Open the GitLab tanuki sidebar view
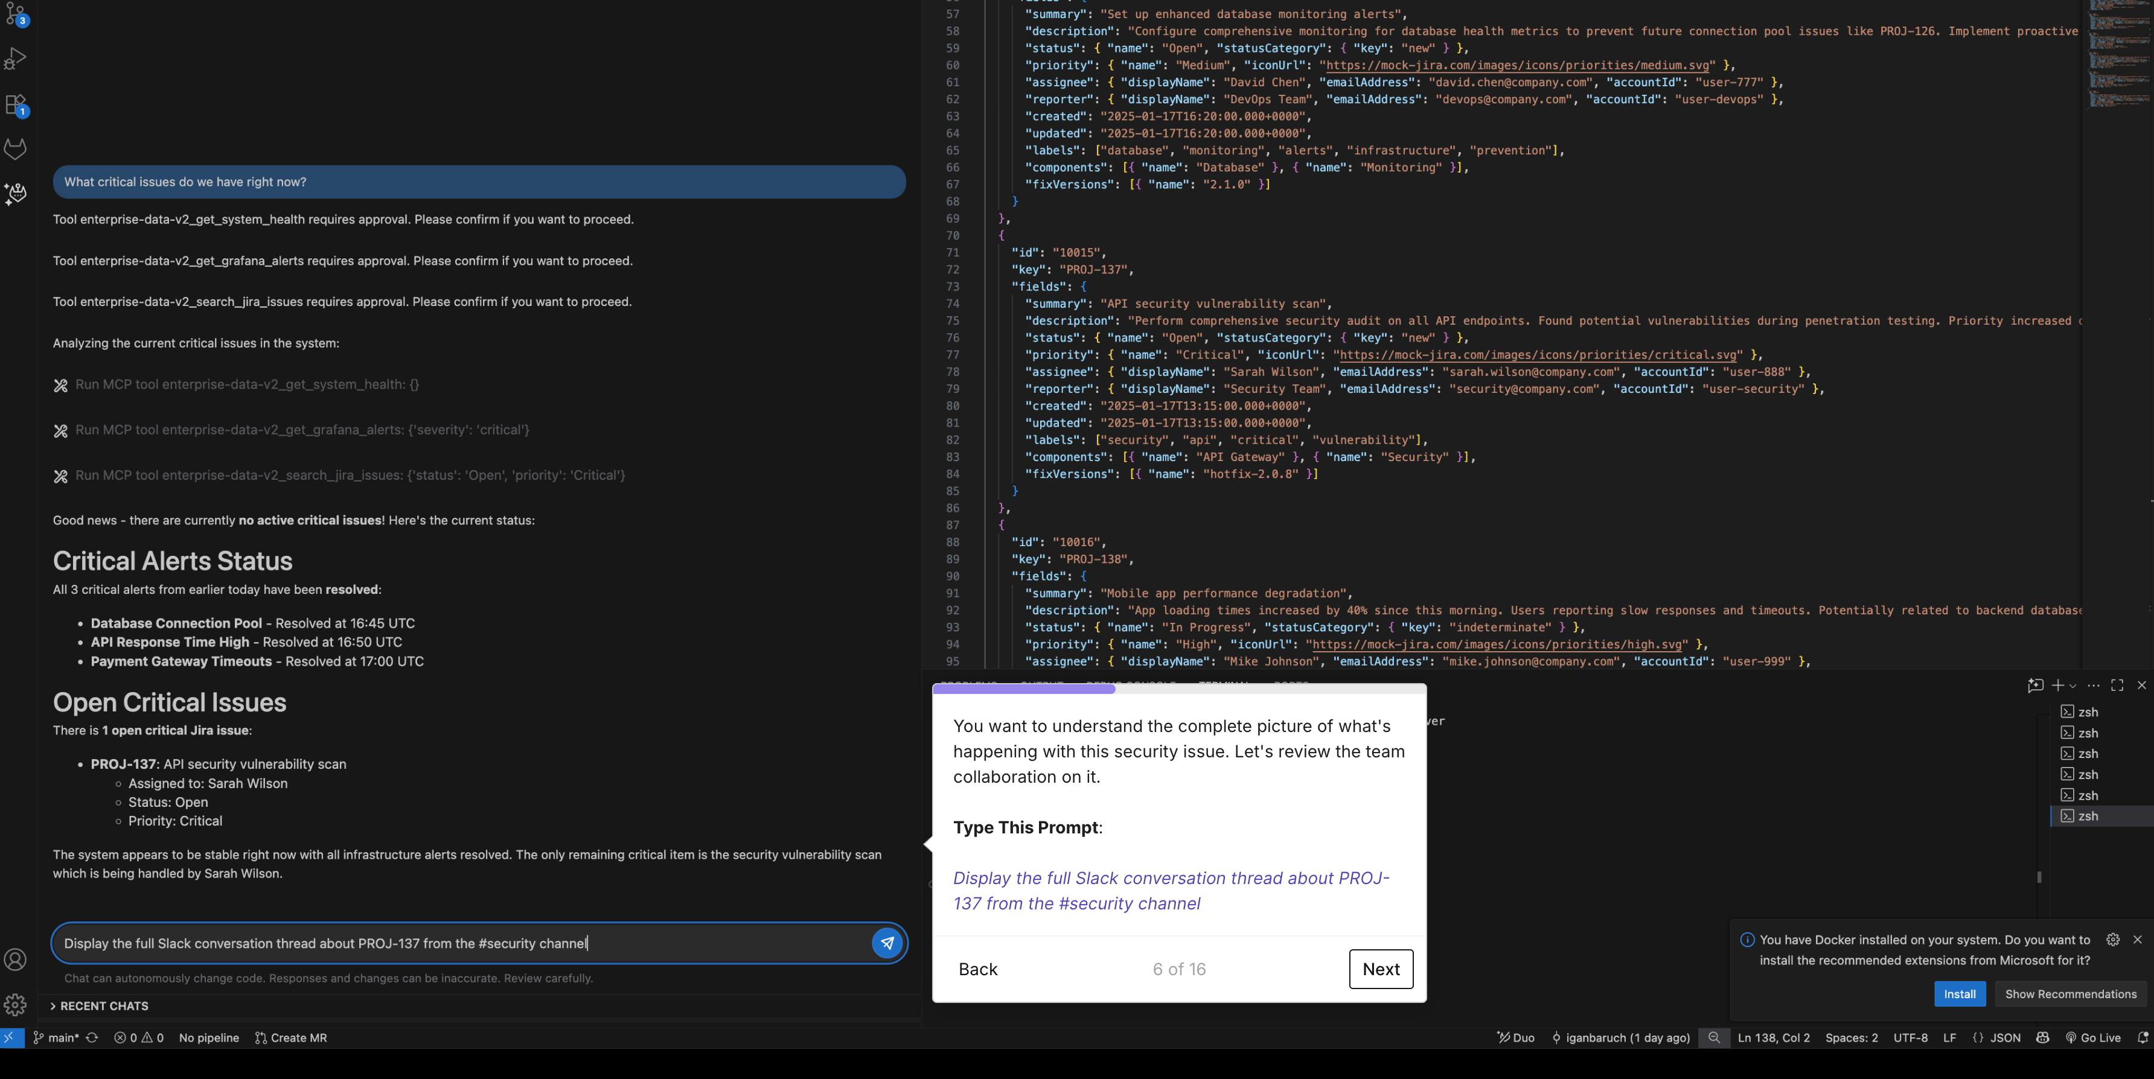 (x=16, y=149)
